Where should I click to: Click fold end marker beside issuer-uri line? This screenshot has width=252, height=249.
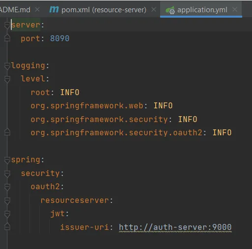tap(7, 226)
